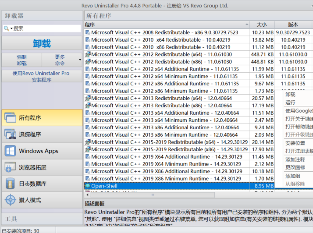Select 2019 X86 Minimum Runtime row text
This screenshot has height=233, width=313.
click(x=166, y=179)
